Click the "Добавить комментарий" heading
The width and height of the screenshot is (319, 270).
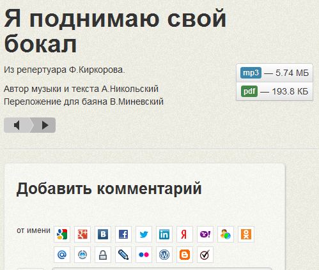point(109,188)
